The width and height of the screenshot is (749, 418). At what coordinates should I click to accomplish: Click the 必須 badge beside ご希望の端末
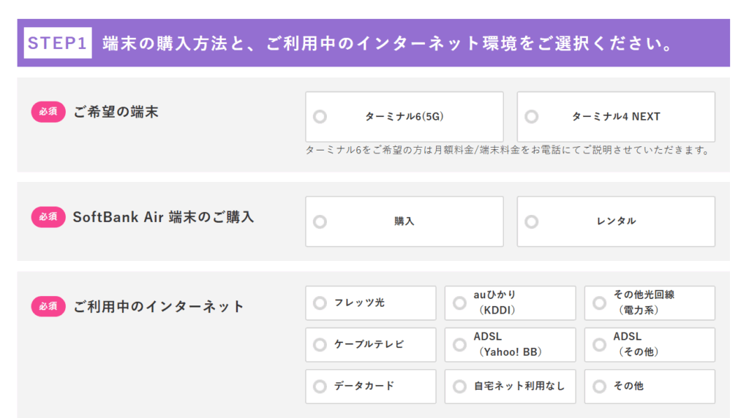[48, 112]
